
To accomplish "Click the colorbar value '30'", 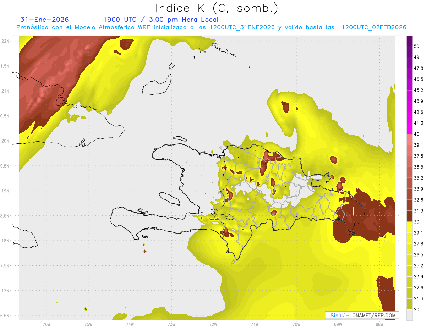I will tap(417, 222).
